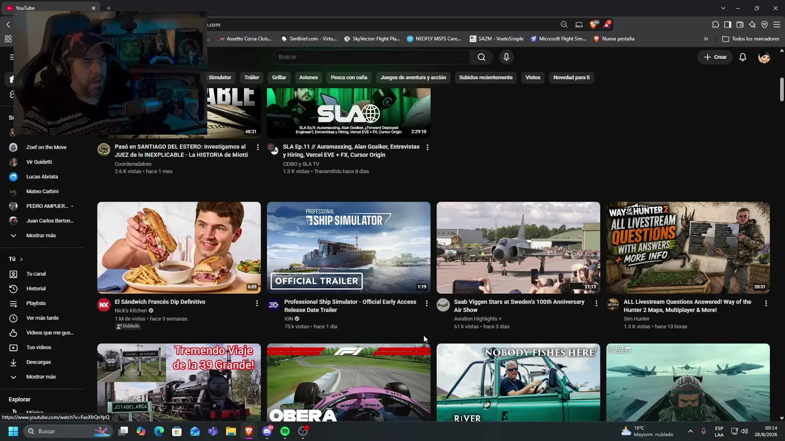Image resolution: width=785 pixels, height=441 pixels.
Task: Open YouTube notifications bell
Action: point(743,57)
